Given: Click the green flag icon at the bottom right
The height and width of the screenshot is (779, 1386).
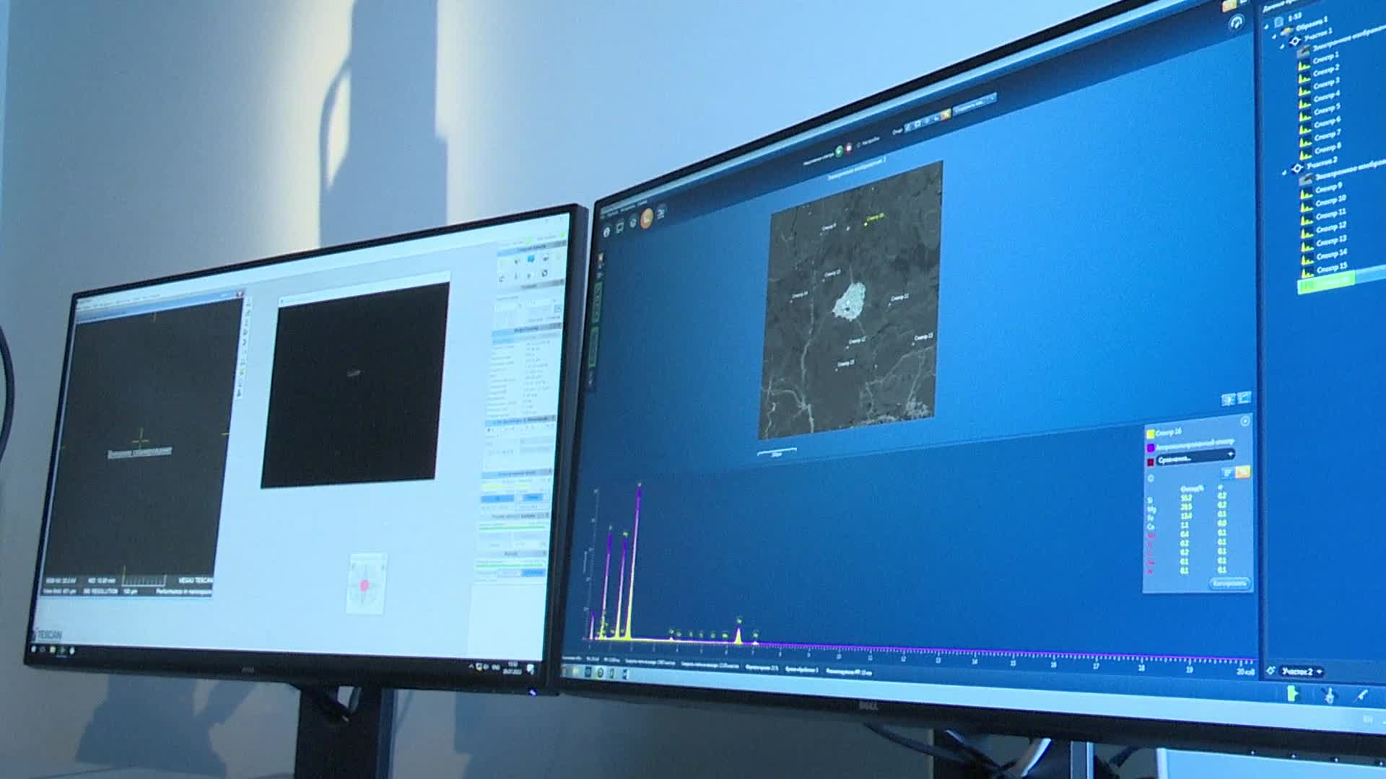Looking at the screenshot, I should click(x=1293, y=694).
